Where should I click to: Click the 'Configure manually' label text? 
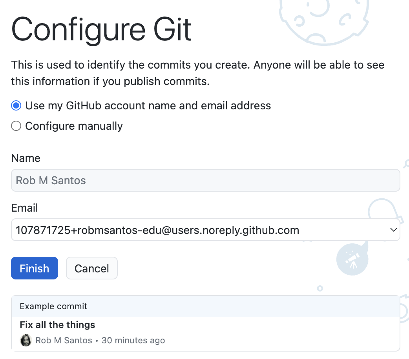point(74,126)
